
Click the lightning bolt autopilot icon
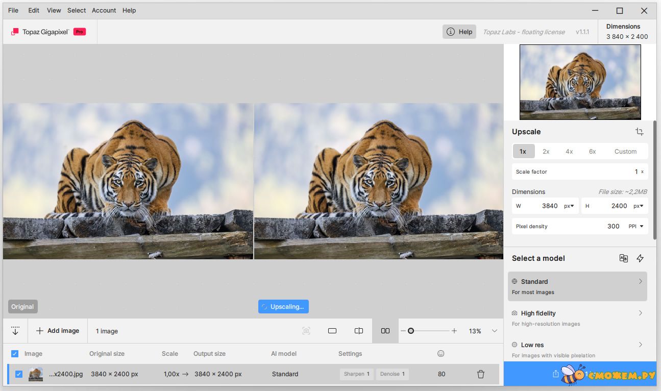pyautogui.click(x=640, y=258)
